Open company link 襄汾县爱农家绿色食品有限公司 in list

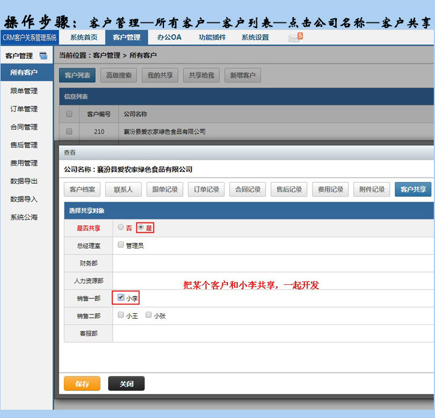165,131
